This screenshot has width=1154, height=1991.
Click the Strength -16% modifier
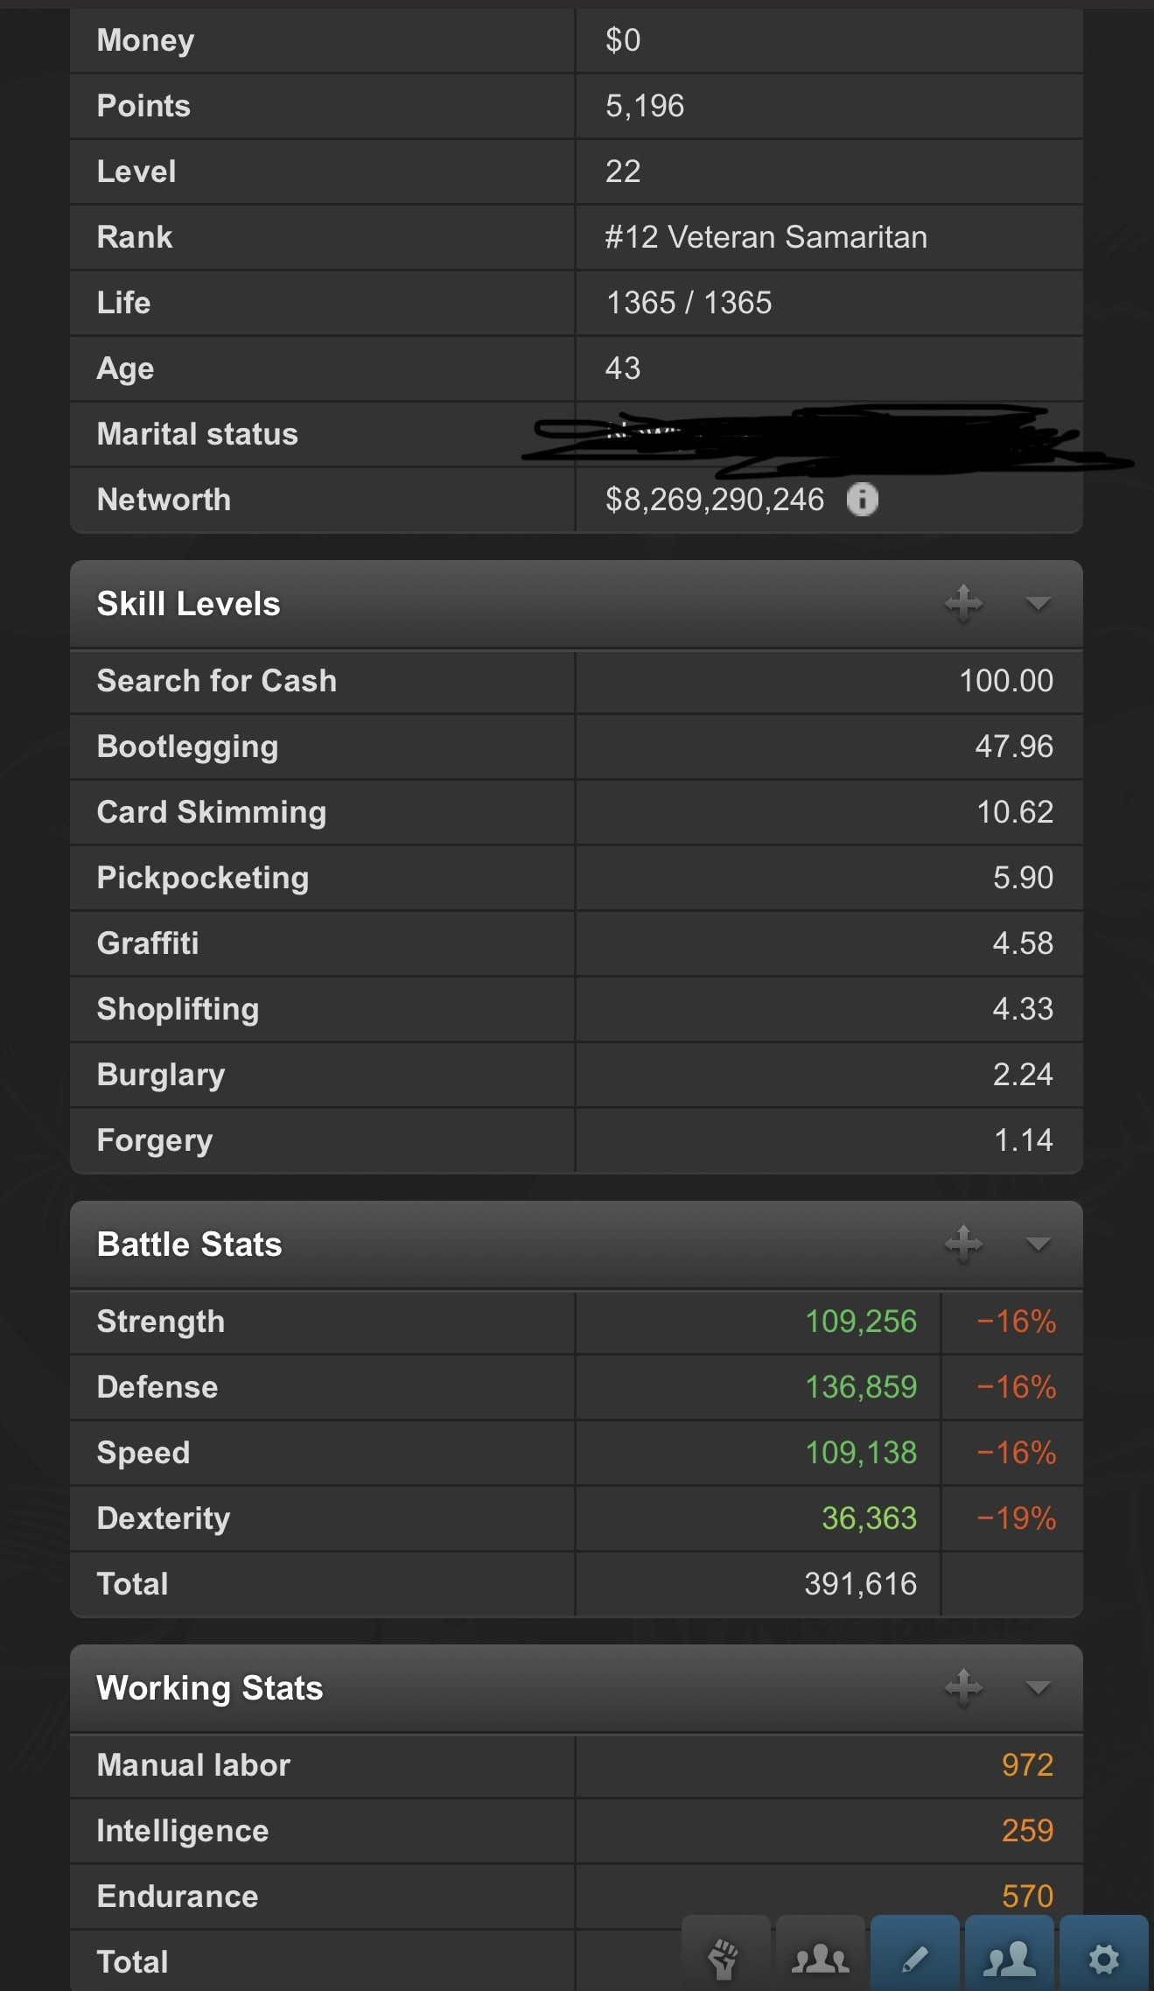tap(1016, 1321)
